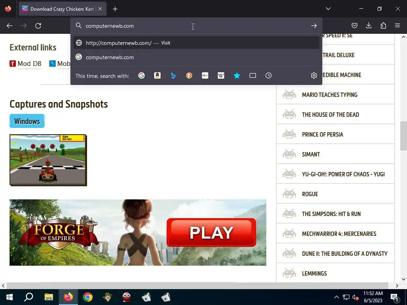This screenshot has height=305, width=407.
Task: Click into the address bar text field
Action: click(192, 26)
